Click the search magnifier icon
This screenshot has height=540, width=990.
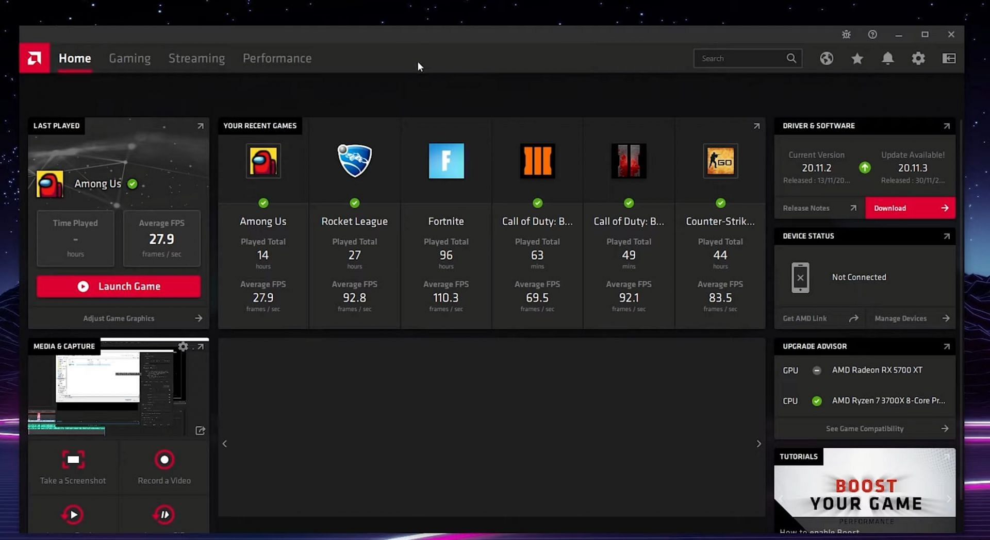(791, 58)
